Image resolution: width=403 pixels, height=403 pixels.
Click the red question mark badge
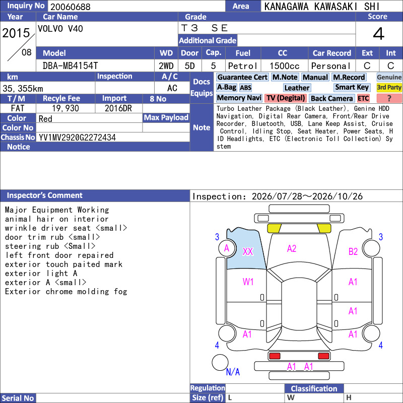389,98
